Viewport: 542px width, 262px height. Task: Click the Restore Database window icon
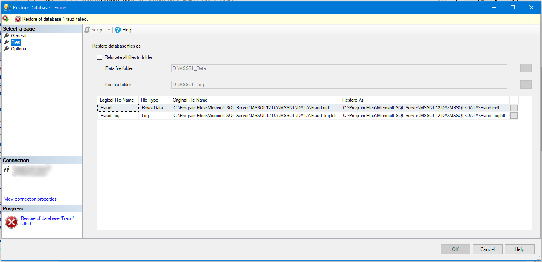[7, 7]
